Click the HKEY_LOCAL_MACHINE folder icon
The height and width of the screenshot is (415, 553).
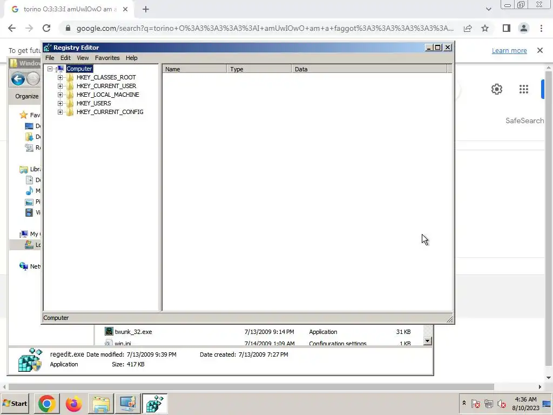tap(70, 95)
